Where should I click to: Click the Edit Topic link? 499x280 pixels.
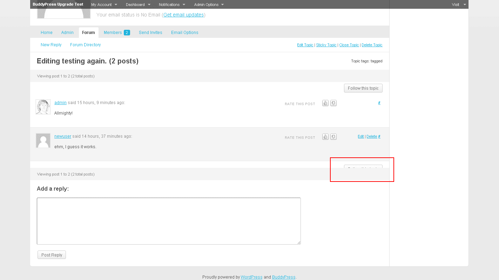[305, 45]
